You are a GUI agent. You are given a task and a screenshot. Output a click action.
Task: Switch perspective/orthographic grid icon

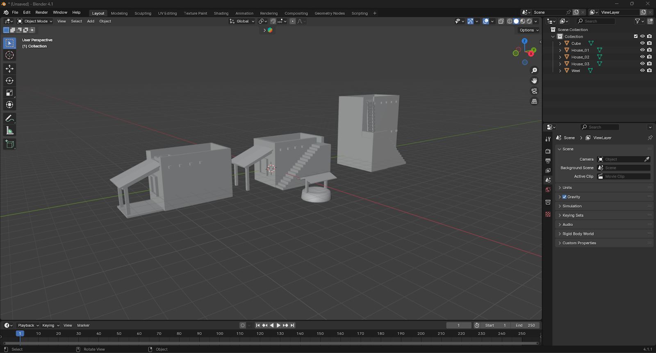pos(534,101)
